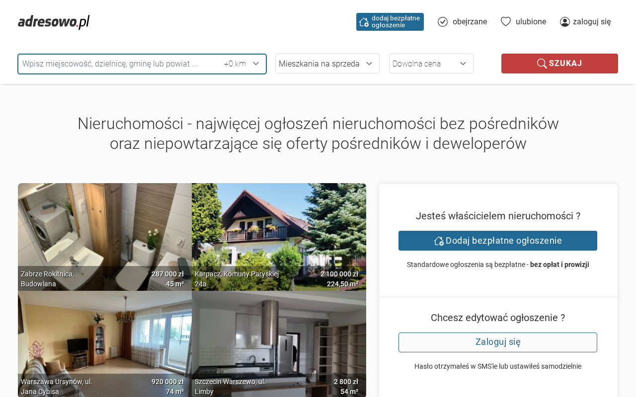Go to ulubione favorites
This screenshot has height=397, width=636.
coord(523,22)
